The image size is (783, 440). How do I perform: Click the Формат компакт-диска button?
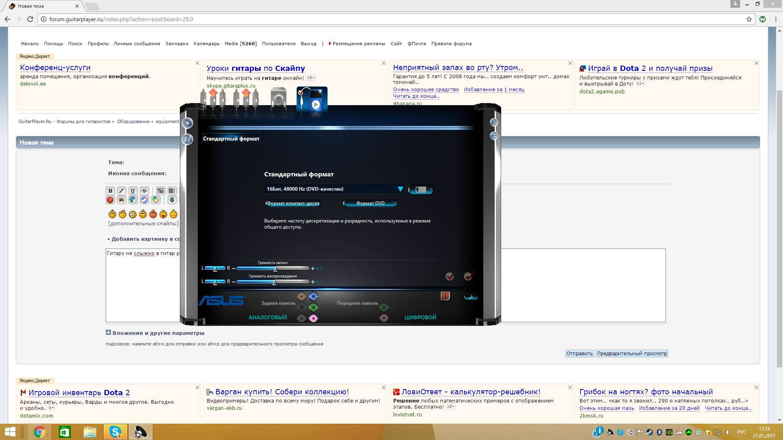(x=293, y=203)
